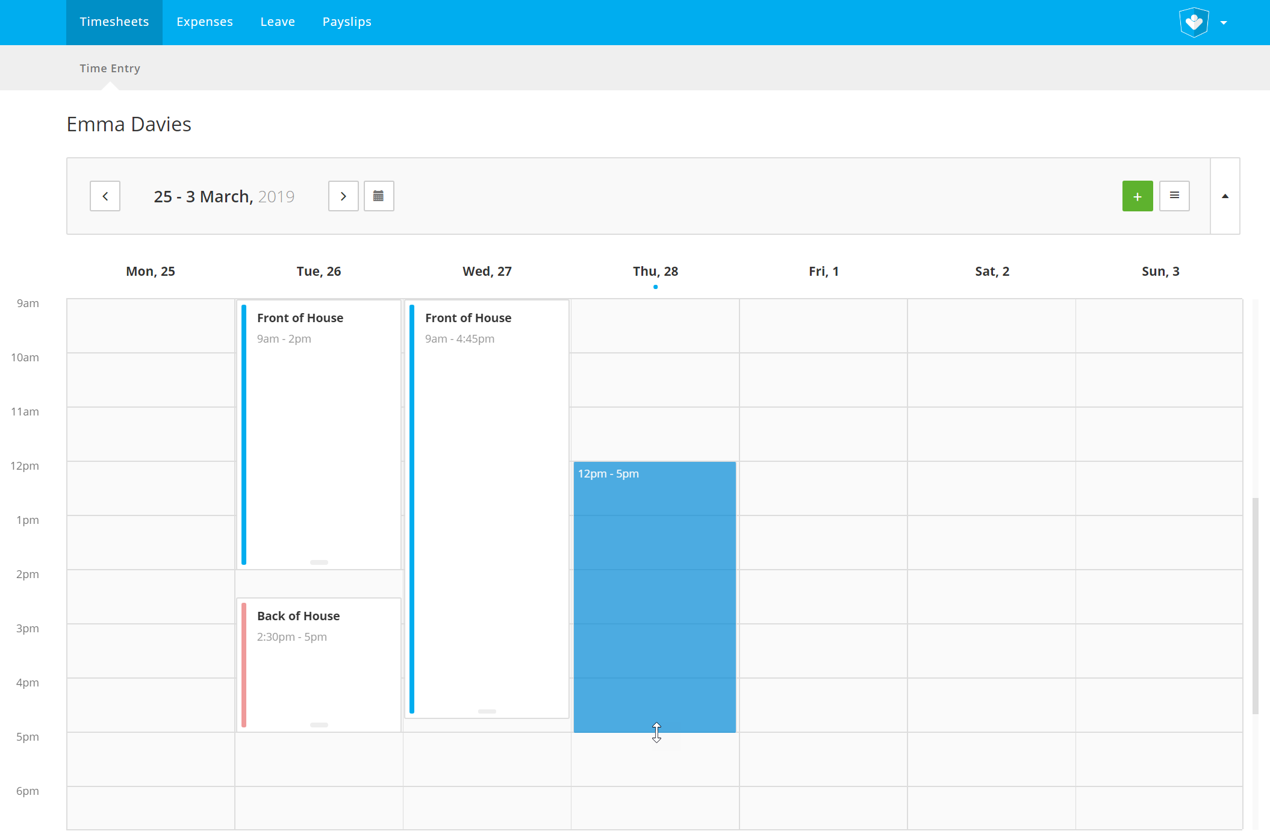Click the 9am time label
1270x834 pixels.
28,303
